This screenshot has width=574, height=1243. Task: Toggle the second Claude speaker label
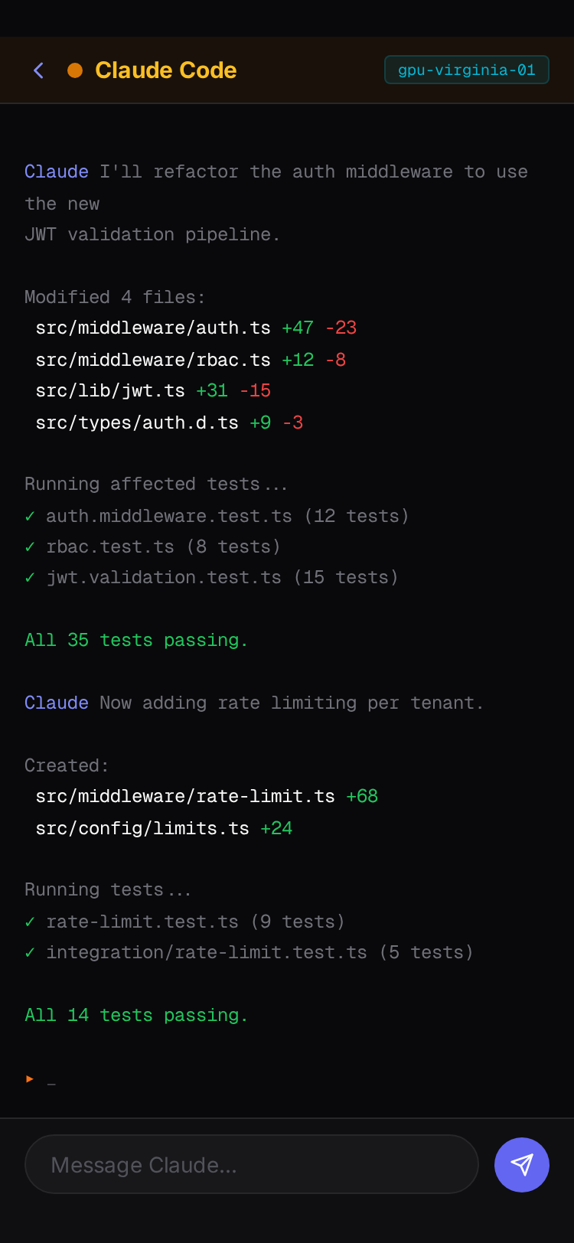pos(56,703)
